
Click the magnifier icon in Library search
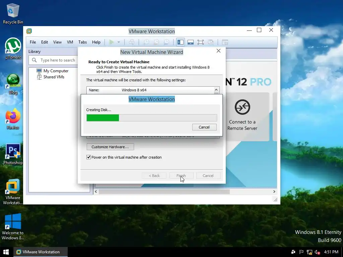[35, 60]
